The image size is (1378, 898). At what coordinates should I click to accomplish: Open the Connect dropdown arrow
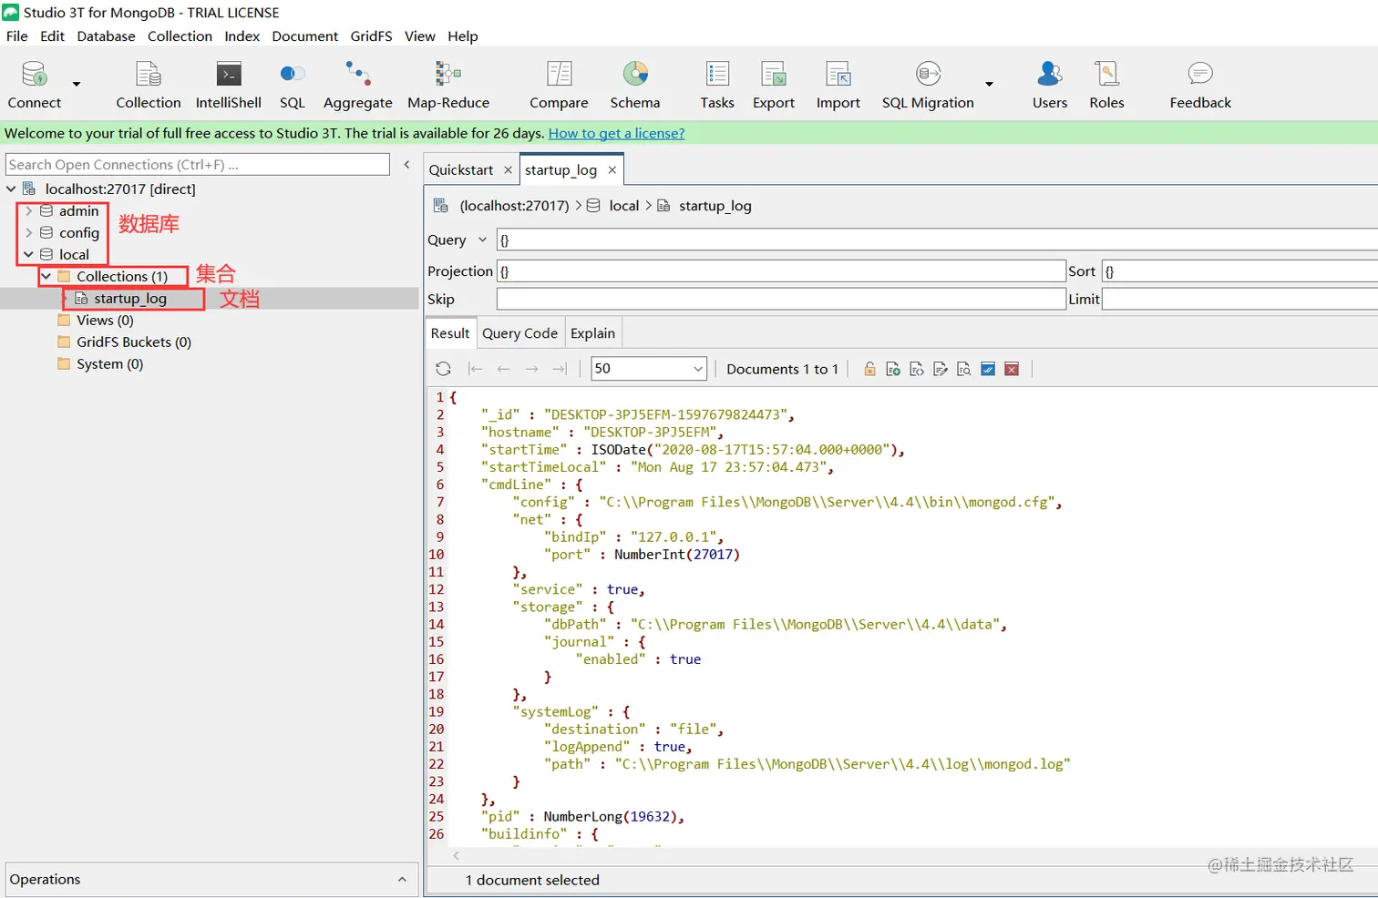[77, 85]
